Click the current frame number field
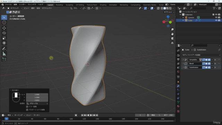This screenshot has height=125, width=222. (140, 115)
